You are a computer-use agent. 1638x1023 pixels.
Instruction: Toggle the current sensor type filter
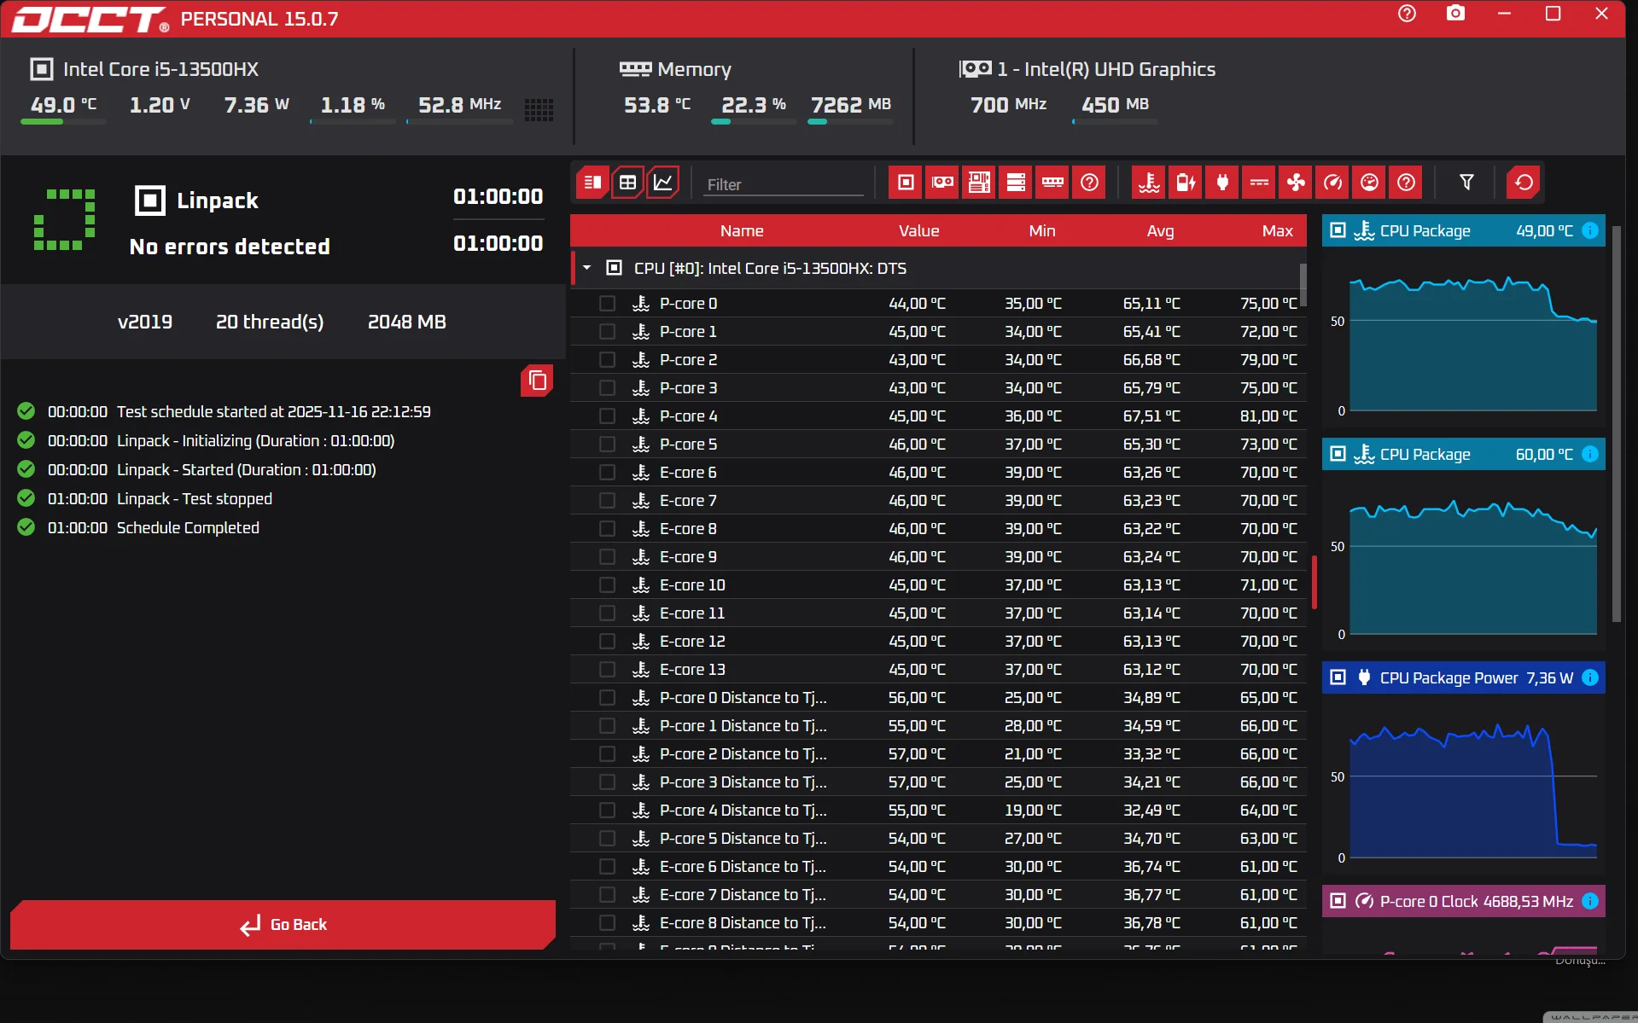[x=1259, y=183]
